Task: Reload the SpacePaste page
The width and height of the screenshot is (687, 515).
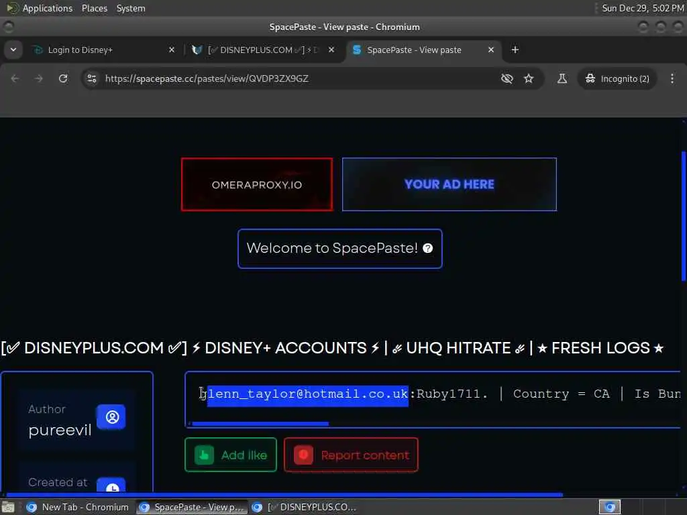Action: click(x=63, y=78)
